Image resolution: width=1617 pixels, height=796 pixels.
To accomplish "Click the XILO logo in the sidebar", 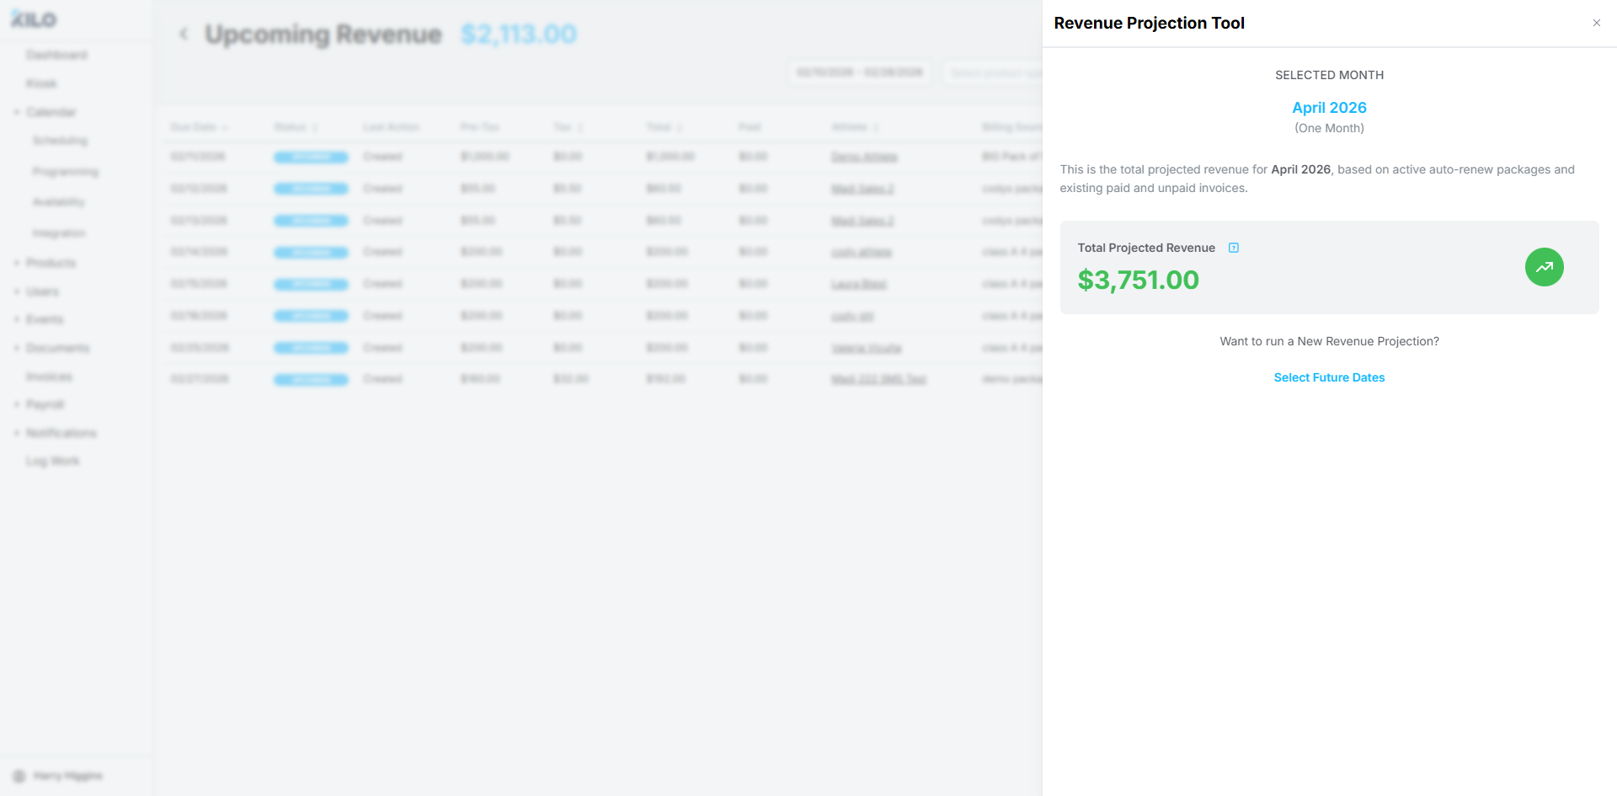I will pyautogui.click(x=34, y=19).
